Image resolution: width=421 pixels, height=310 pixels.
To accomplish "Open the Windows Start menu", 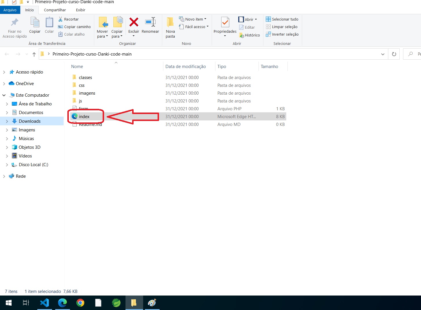I will 9,303.
